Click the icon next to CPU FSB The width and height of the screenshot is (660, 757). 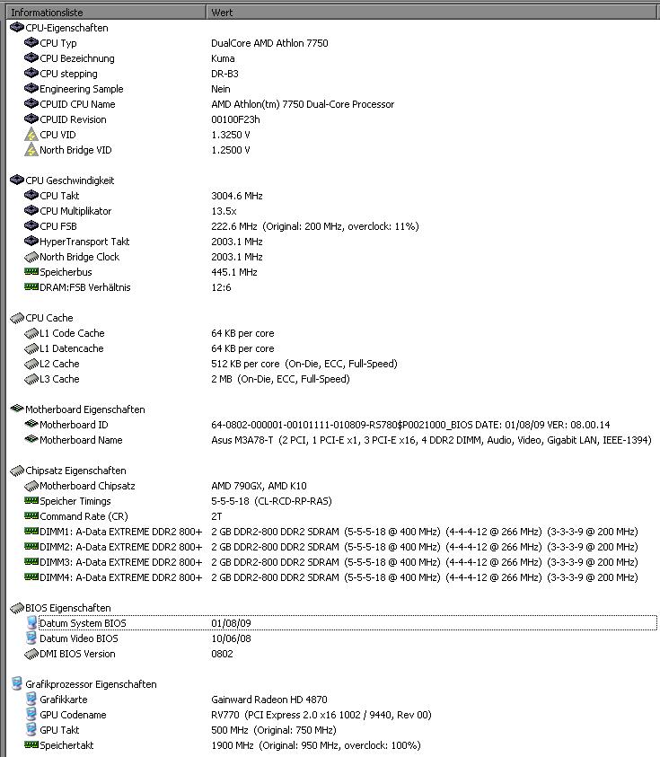pyautogui.click(x=31, y=226)
